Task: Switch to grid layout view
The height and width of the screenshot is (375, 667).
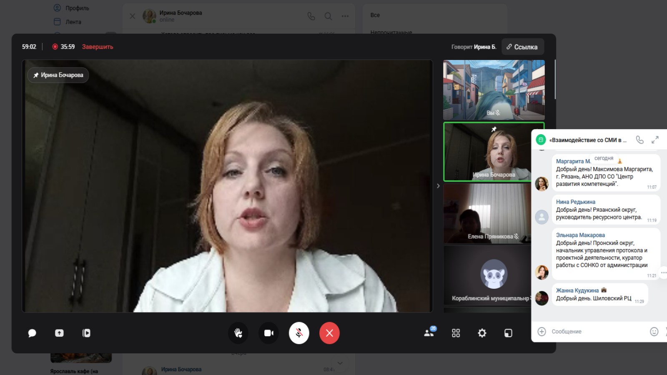Action: 456,333
